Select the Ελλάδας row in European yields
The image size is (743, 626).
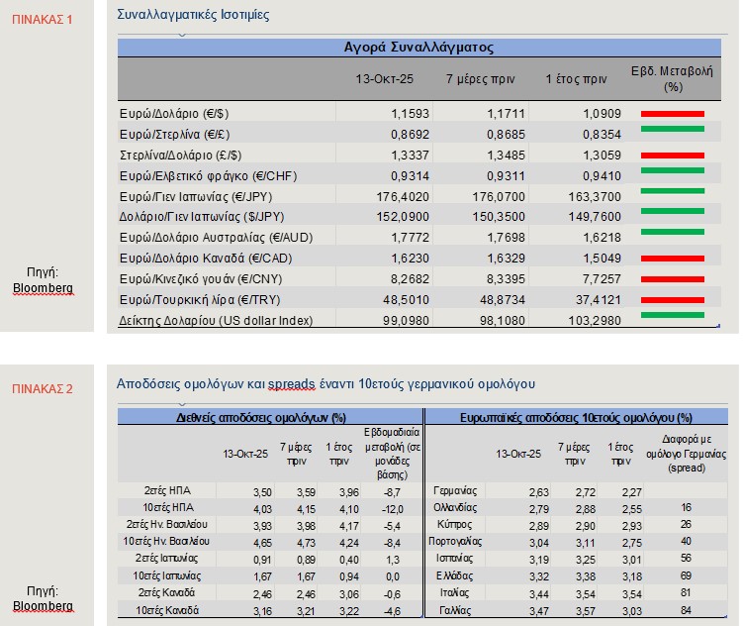pyautogui.click(x=456, y=574)
